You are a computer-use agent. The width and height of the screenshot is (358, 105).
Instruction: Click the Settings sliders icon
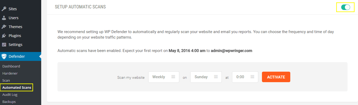pos(4,45)
